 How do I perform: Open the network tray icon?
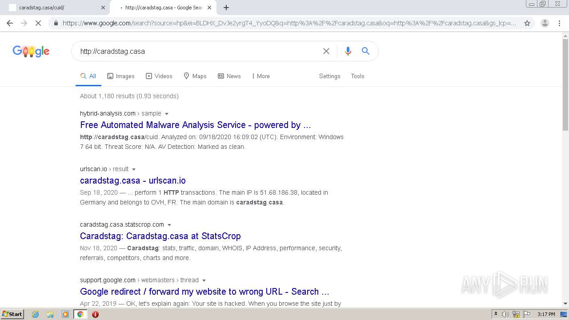tap(516, 314)
